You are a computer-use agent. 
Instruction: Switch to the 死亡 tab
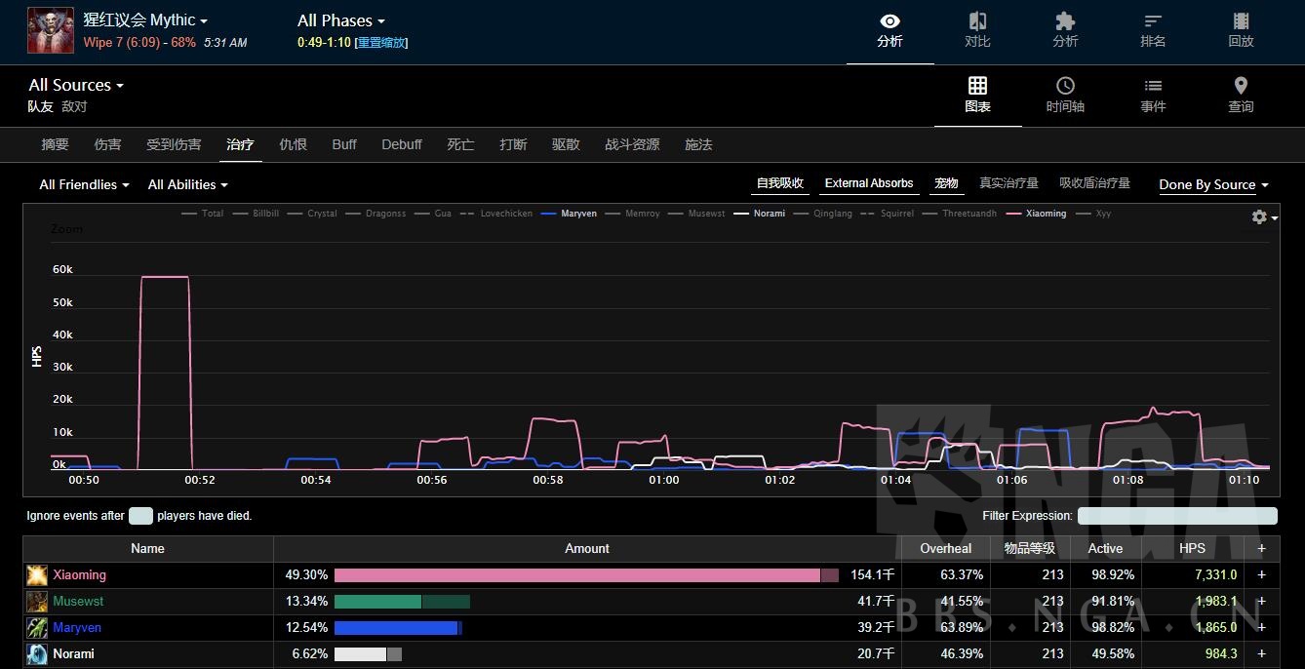460,144
